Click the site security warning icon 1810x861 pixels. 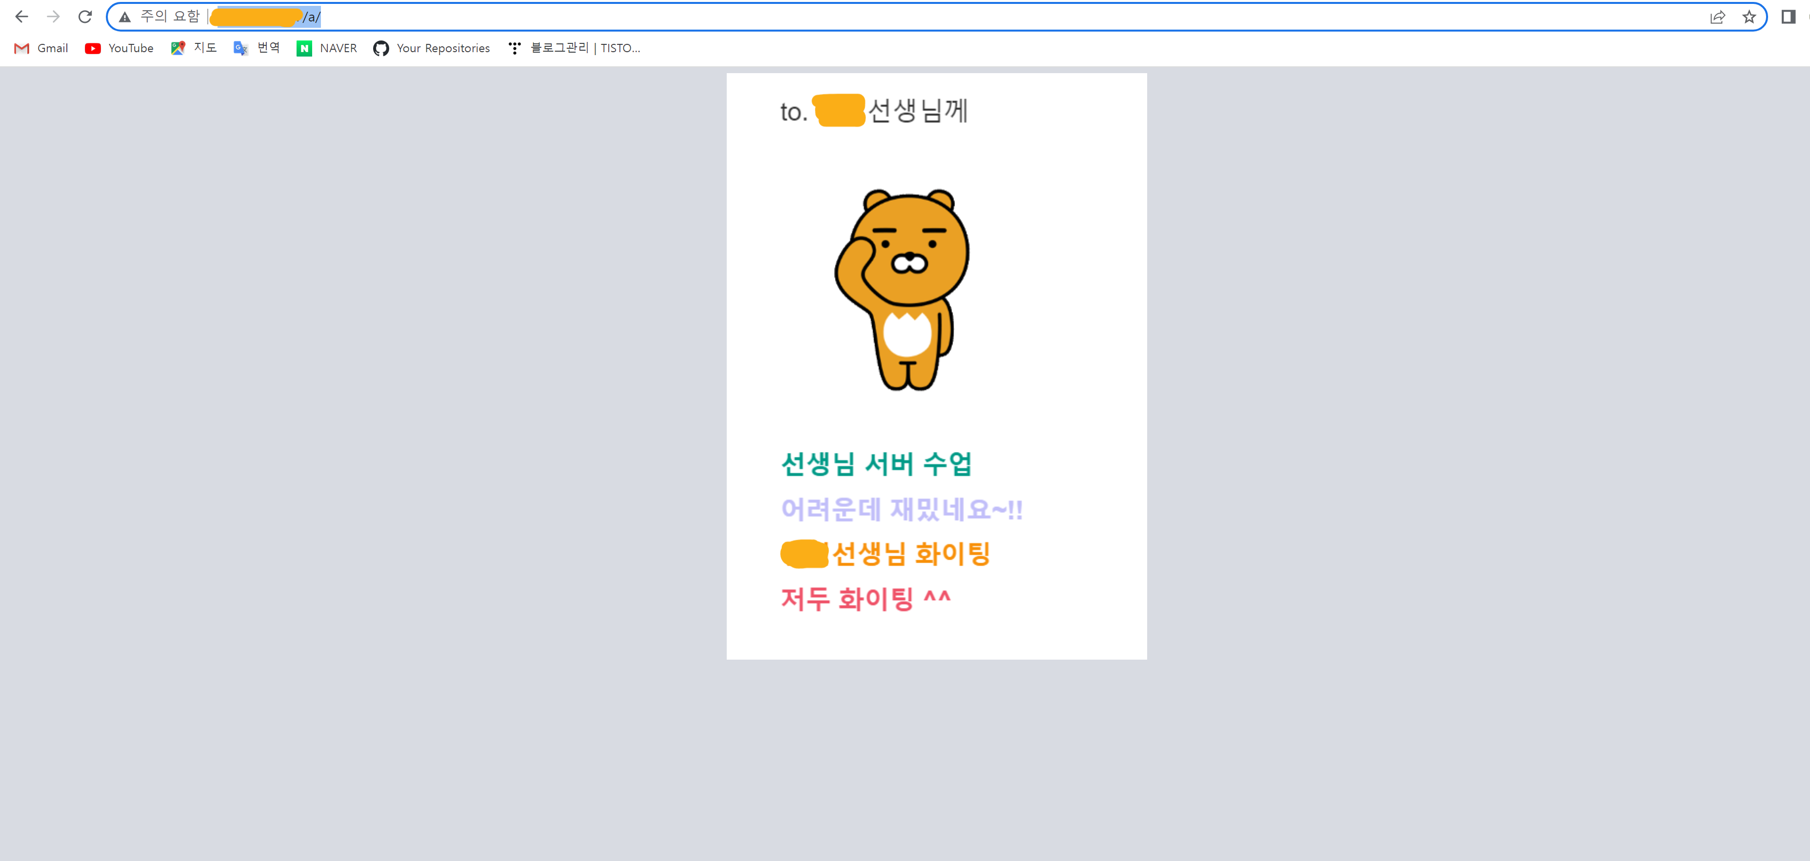(x=125, y=17)
